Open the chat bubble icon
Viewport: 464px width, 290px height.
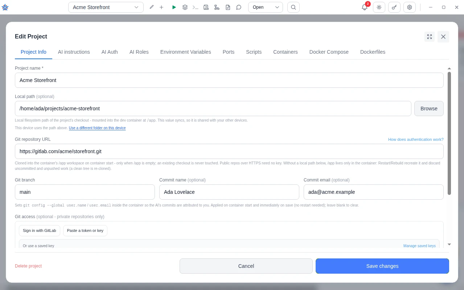pyautogui.click(x=239, y=7)
